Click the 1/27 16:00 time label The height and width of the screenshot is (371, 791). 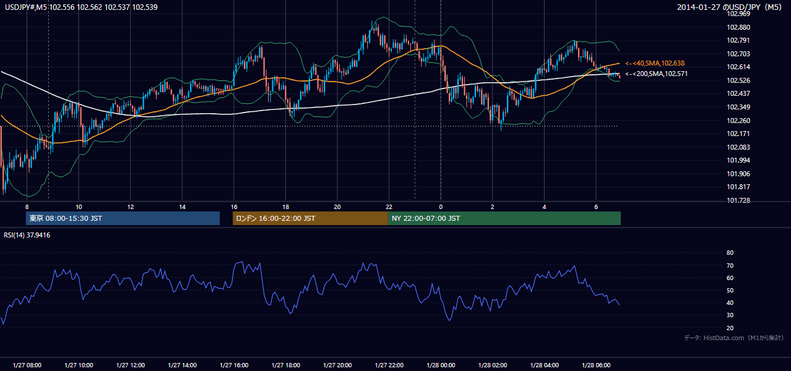coord(234,365)
